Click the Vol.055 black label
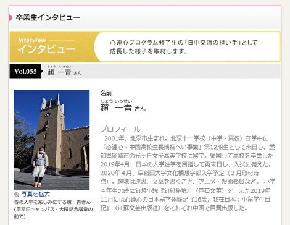Screen dimensions: 290x225 (25, 71)
